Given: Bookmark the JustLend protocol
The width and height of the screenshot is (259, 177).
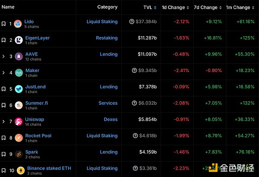Looking at the screenshot, I should pyautogui.click(x=3, y=89).
